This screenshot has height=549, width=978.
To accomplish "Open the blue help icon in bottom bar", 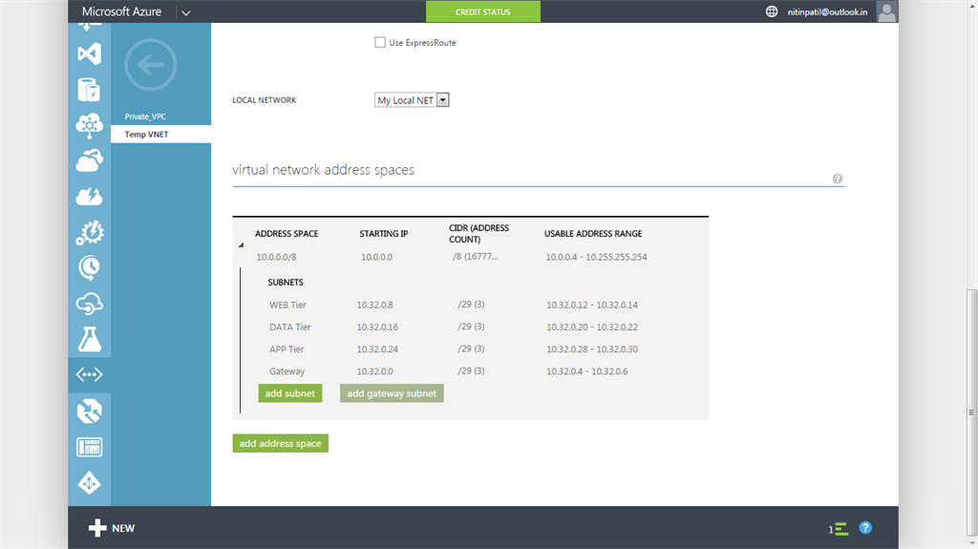I will 865,528.
